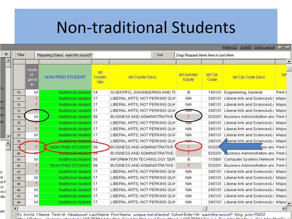Click the left panel's scroll down arrow

pos(8,136)
